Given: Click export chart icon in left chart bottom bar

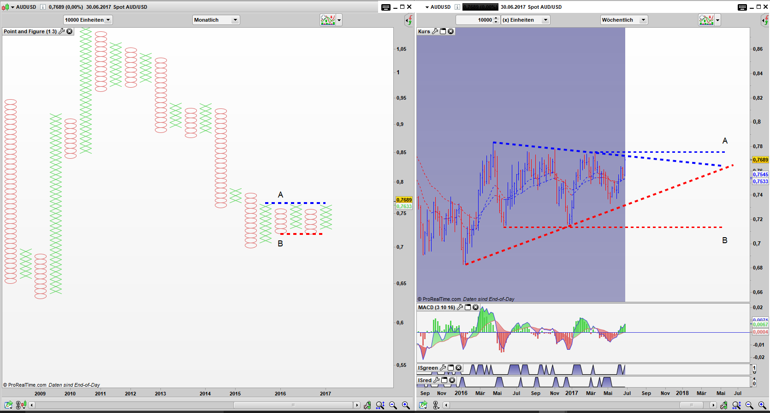Looking at the screenshot, I should click(9, 405).
